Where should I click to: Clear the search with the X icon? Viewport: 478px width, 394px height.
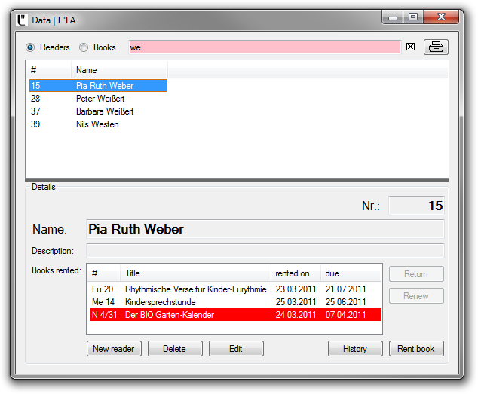(411, 47)
